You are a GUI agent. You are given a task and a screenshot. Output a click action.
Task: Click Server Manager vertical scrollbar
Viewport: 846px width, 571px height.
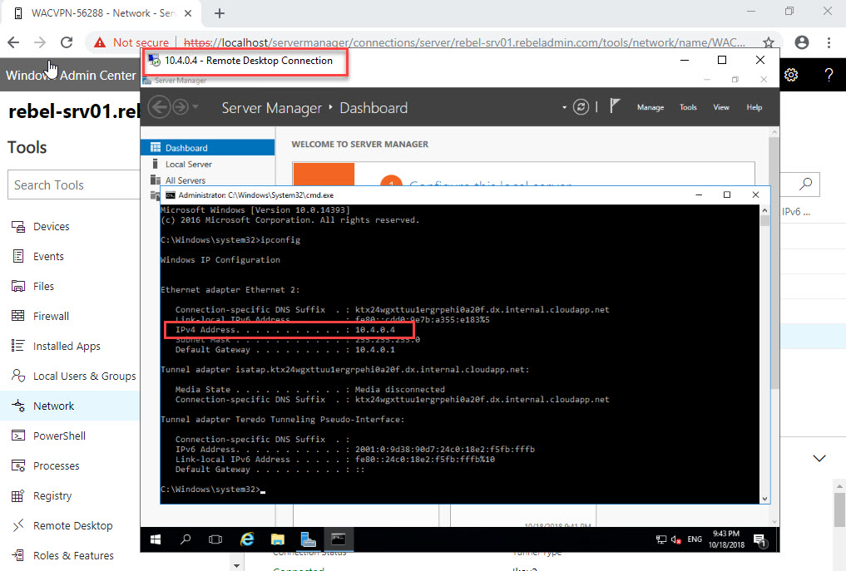[x=774, y=262]
